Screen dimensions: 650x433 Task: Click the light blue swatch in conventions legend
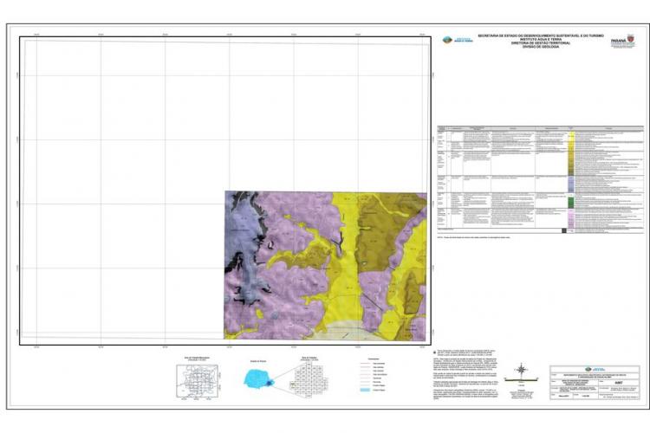click(365, 390)
